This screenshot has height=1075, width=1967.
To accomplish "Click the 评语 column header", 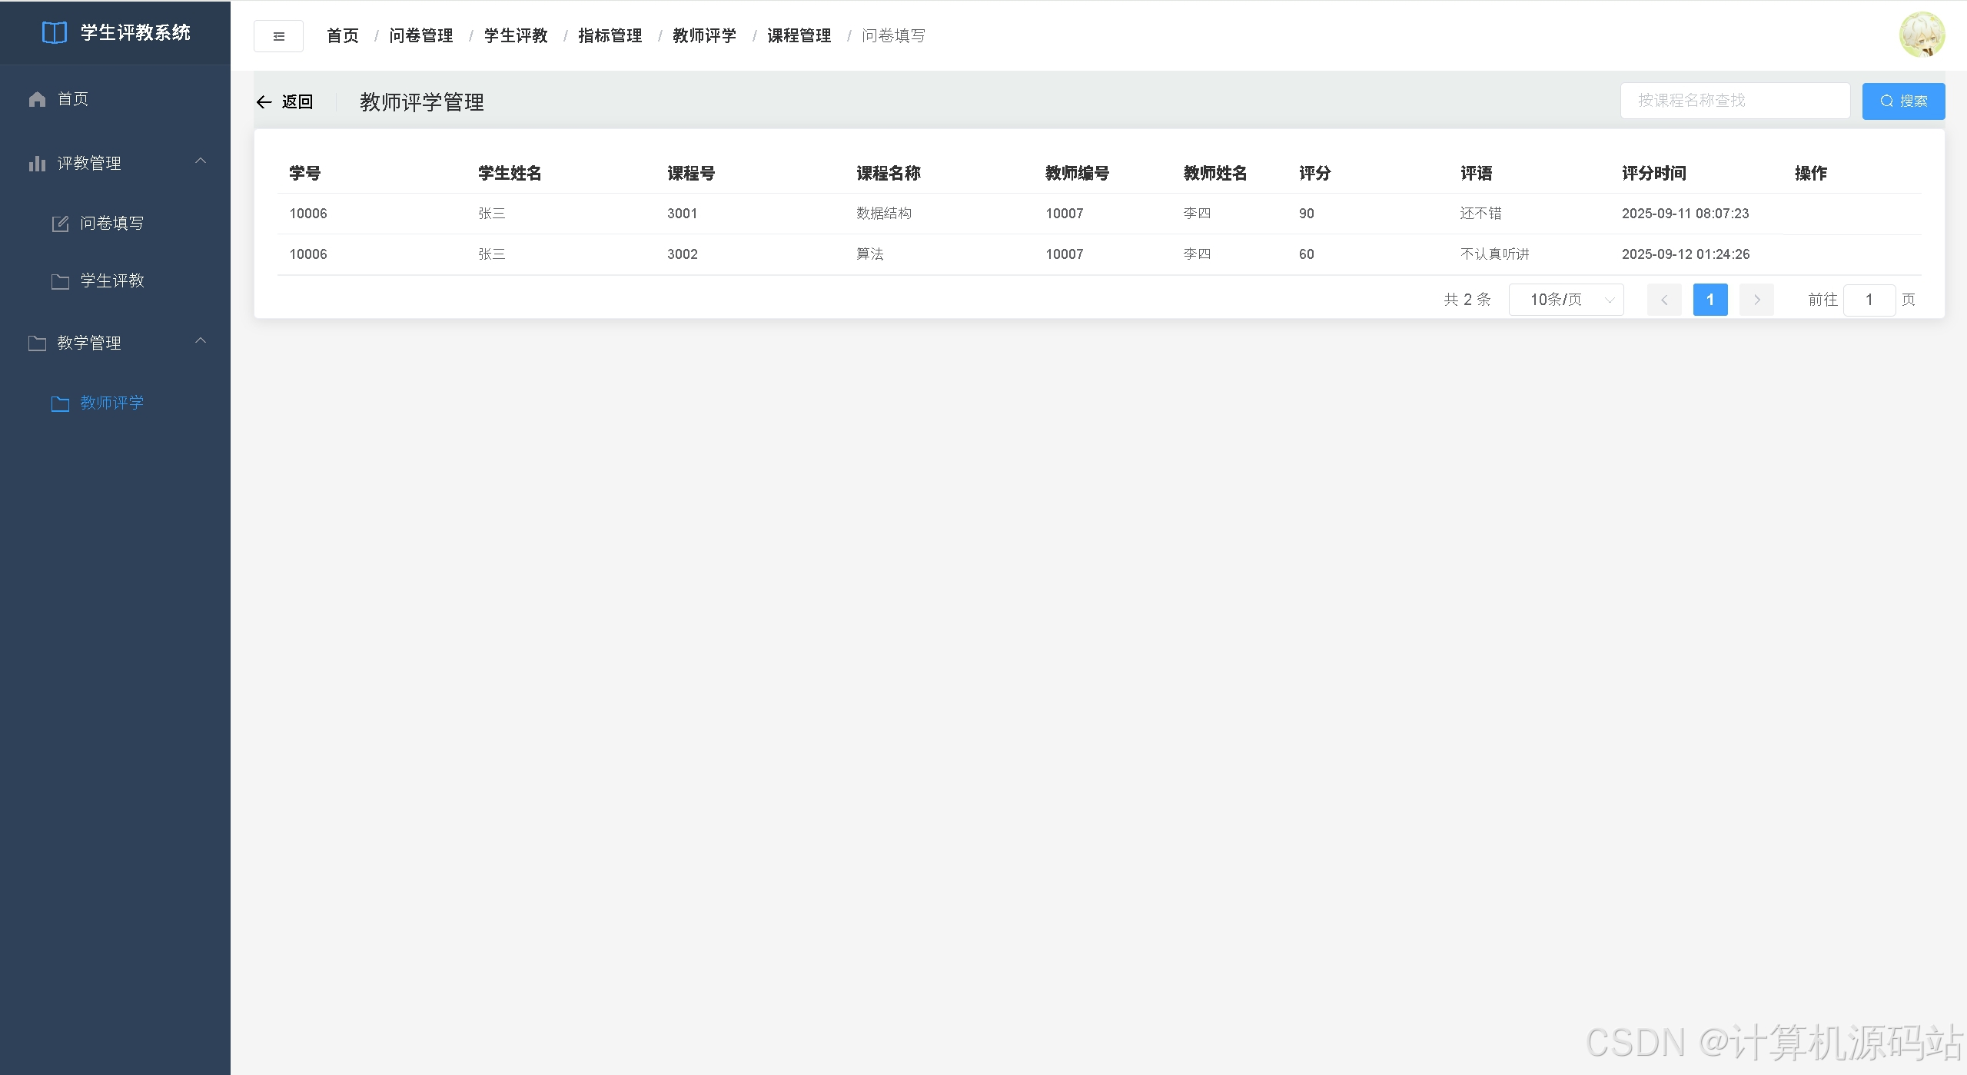I will [x=1477, y=174].
